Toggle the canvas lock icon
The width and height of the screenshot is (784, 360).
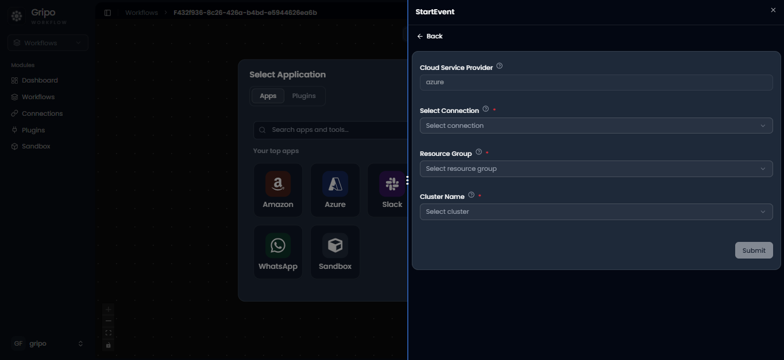109,345
